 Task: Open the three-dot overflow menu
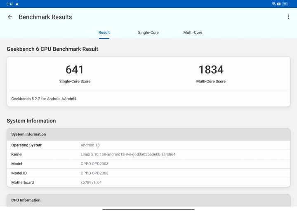point(288,17)
